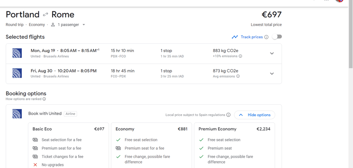Image resolution: width=353 pixels, height=168 pixels.
Task: Open Spain regulations price info icon
Action: click(228, 115)
